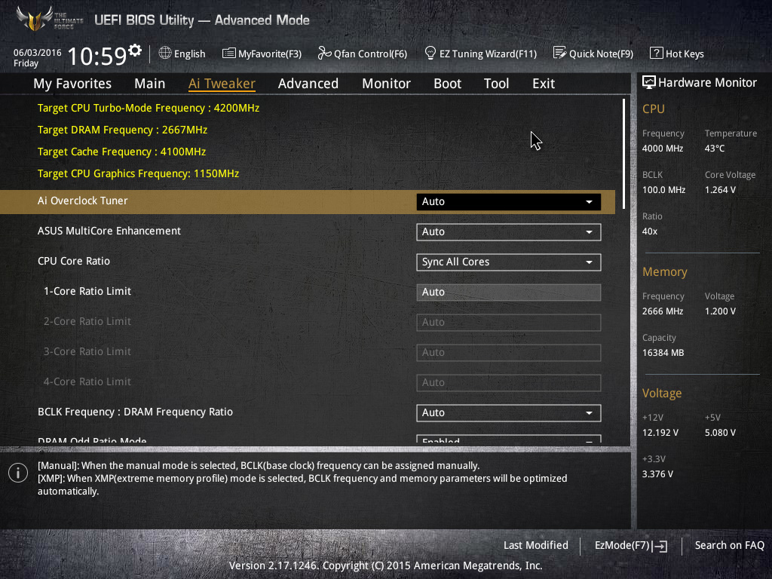Screen dimensions: 772x579
Task: Click the 2666 MHz memory frequency value
Action: click(x=663, y=311)
